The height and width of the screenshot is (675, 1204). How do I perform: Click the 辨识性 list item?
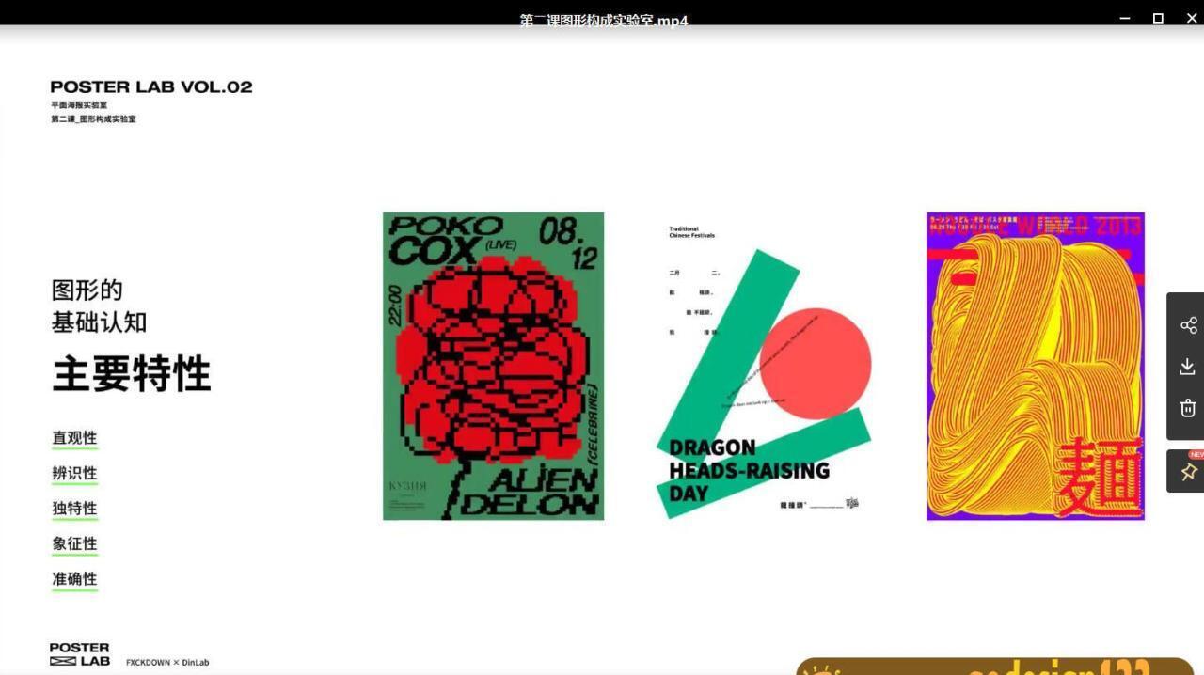point(74,473)
